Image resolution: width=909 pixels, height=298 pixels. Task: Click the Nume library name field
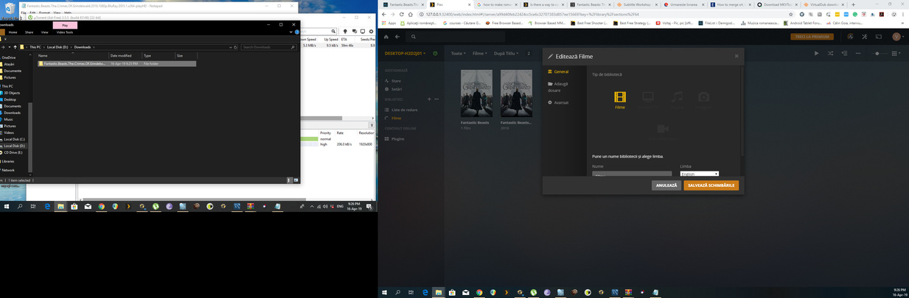[632, 174]
